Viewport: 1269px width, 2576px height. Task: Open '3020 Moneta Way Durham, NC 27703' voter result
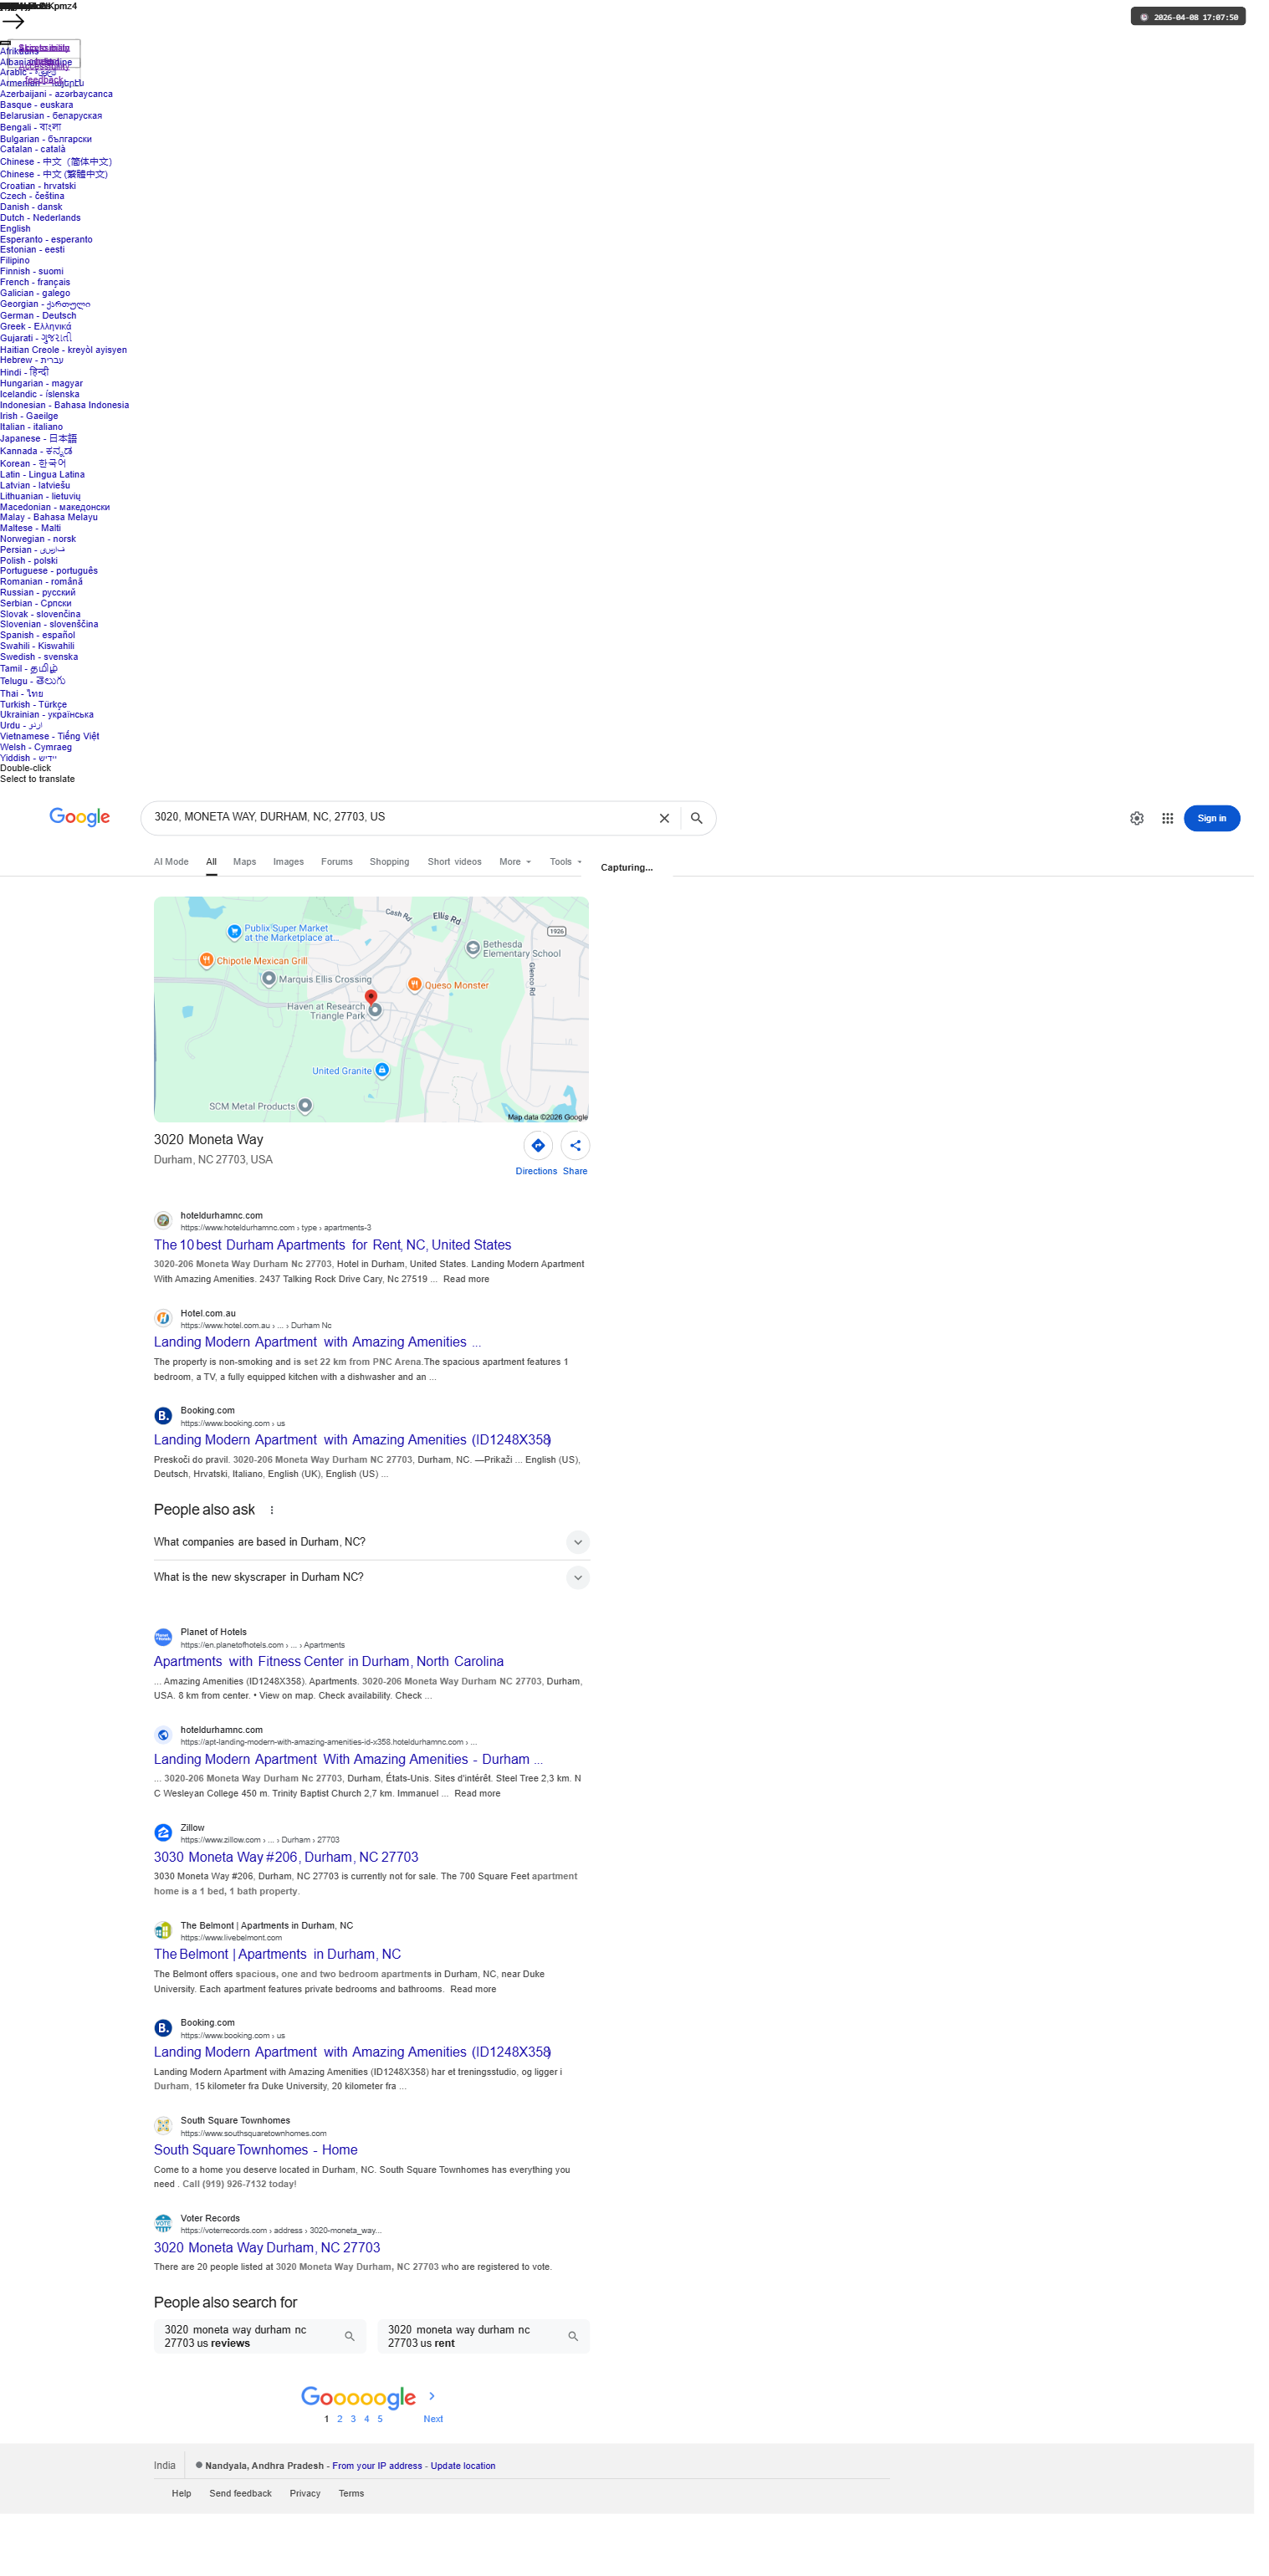(267, 2247)
